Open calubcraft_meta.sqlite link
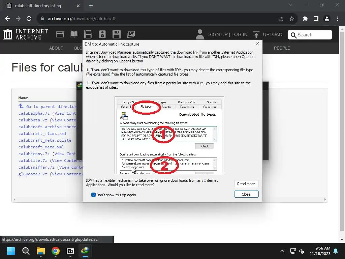 (x=45, y=140)
